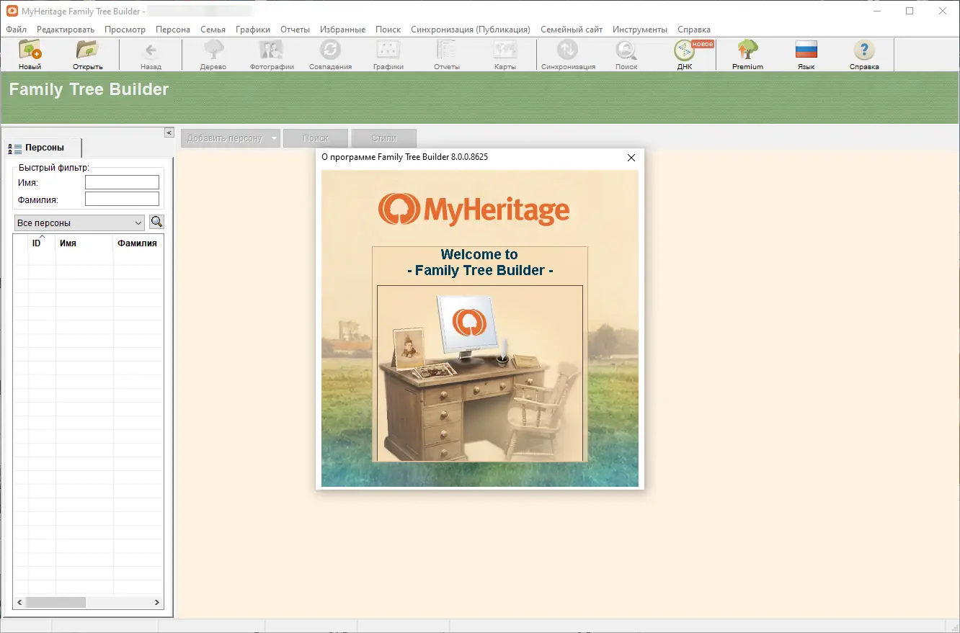Viewport: 960px width, 633px height.
Task: Click the Поиск toolbar icon
Action: click(626, 52)
